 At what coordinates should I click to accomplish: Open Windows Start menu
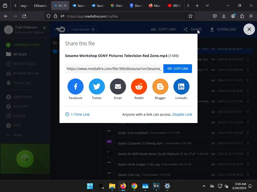[x=90, y=186]
